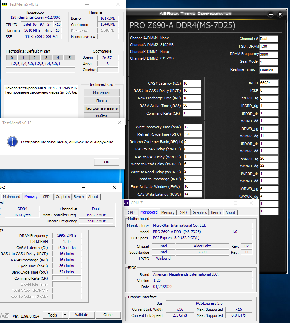Select About tab in left CPU-Z window
The image size is (290, 323).
pos(93,197)
